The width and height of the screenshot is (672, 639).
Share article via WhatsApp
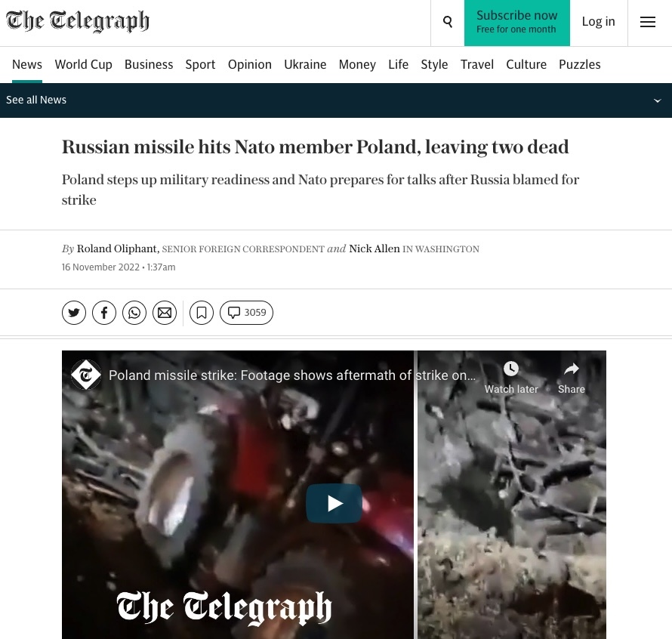point(134,313)
